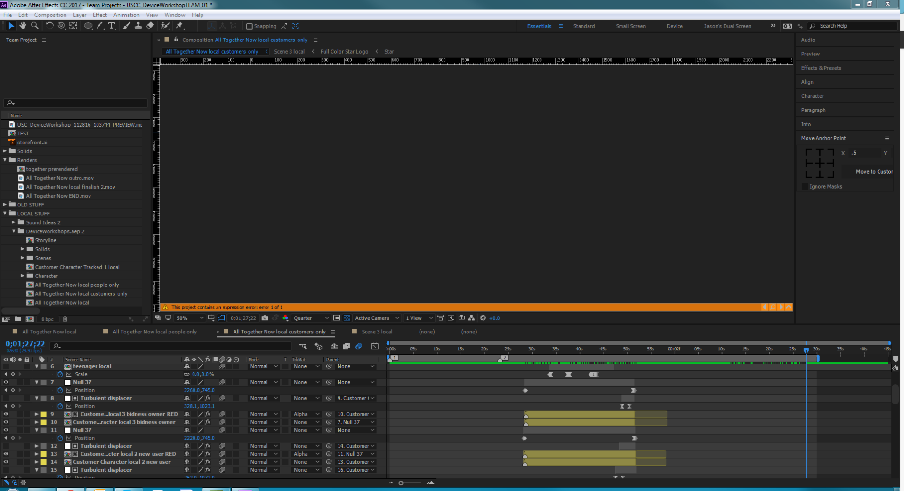Expand the Solids folder under Renders' sibling
This screenshot has height=491, width=904.
5,151
